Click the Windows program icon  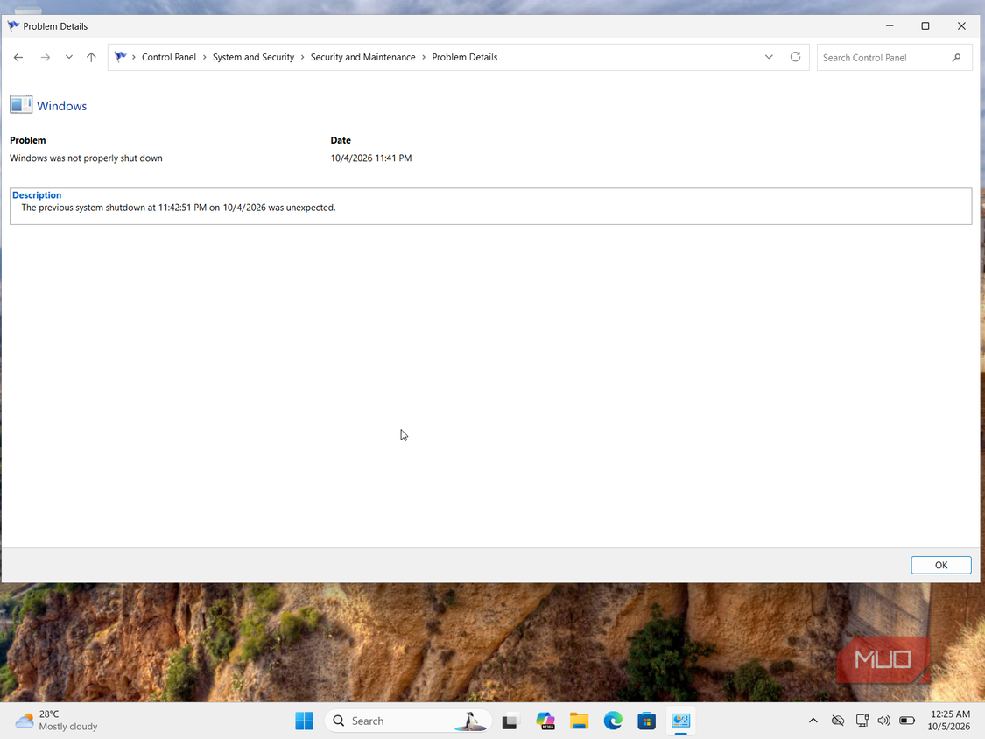click(x=21, y=104)
